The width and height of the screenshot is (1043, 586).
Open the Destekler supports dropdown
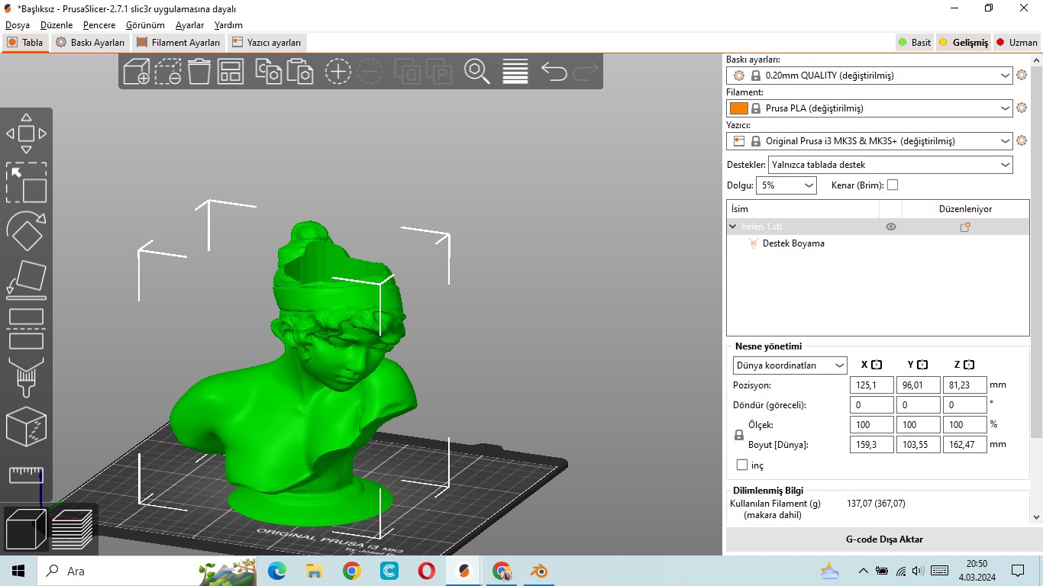tap(890, 165)
